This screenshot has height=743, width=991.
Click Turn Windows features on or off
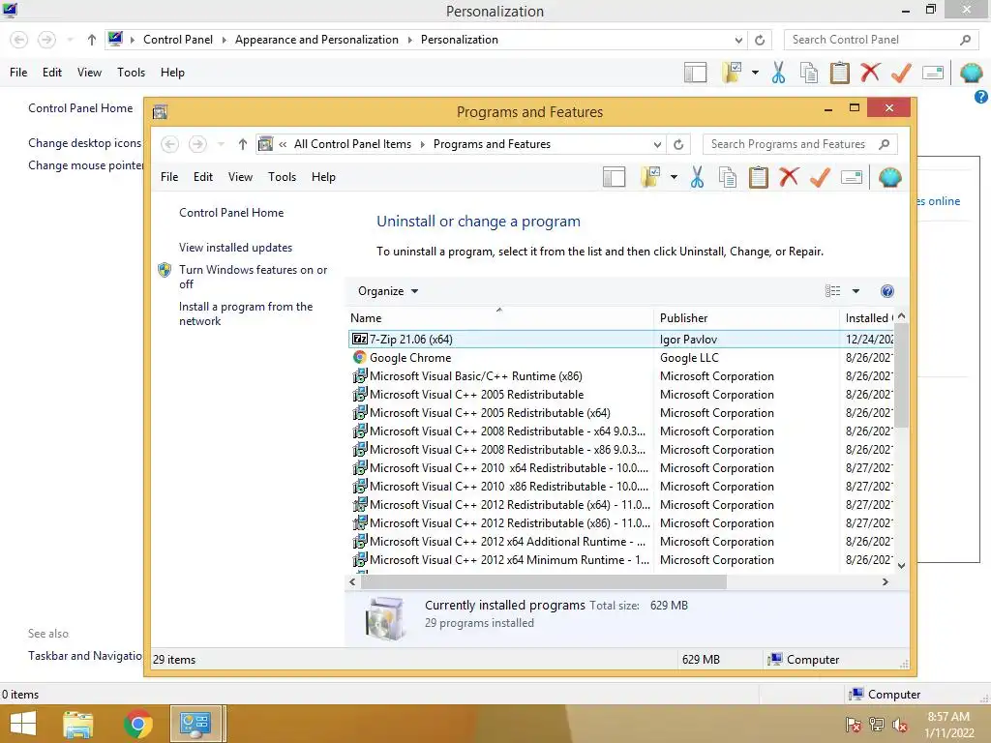(x=253, y=277)
